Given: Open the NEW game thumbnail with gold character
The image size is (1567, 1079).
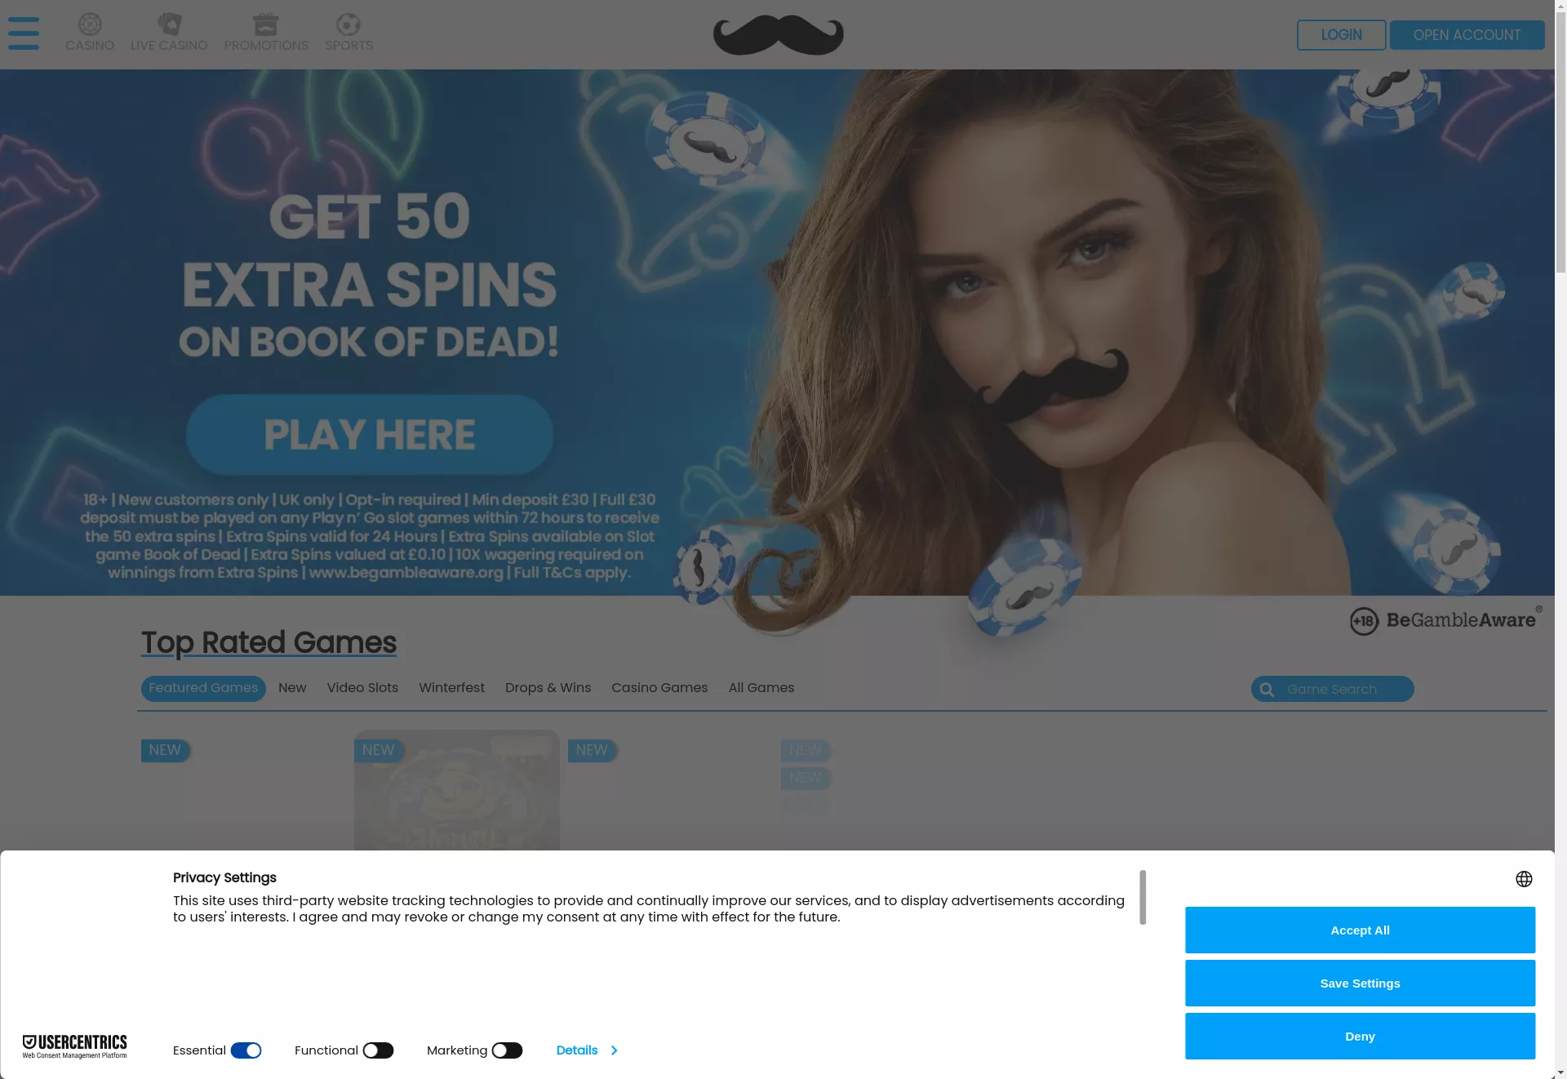Looking at the screenshot, I should pyautogui.click(x=456, y=790).
